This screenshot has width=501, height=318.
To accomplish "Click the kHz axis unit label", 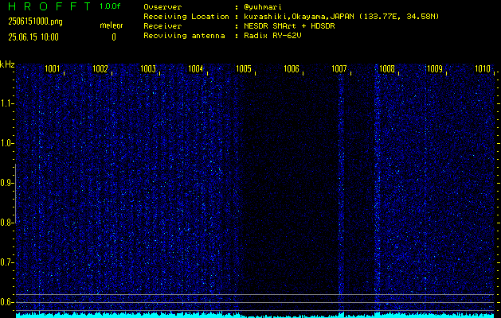I will (7, 64).
